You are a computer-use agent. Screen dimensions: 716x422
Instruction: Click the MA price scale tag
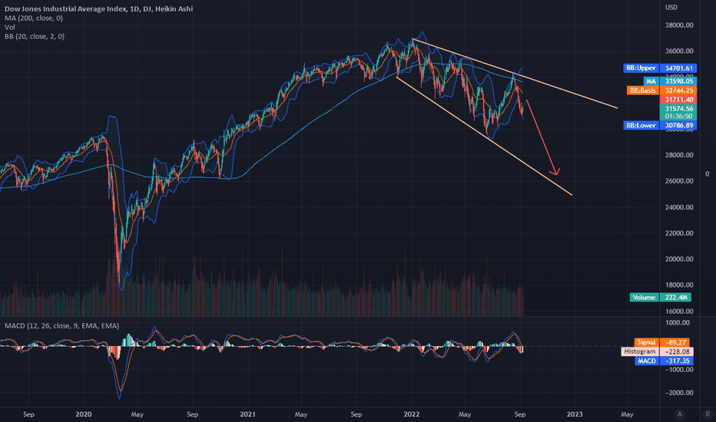pos(650,81)
